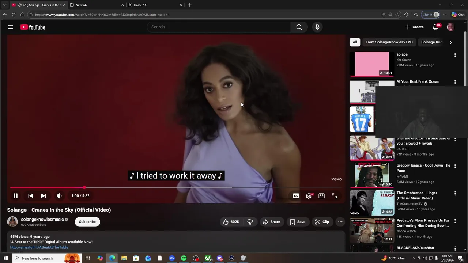Viewport: 468px width, 263px height.
Task: Open options menu for BLACKFLASh/cushion video
Action: coord(455,248)
